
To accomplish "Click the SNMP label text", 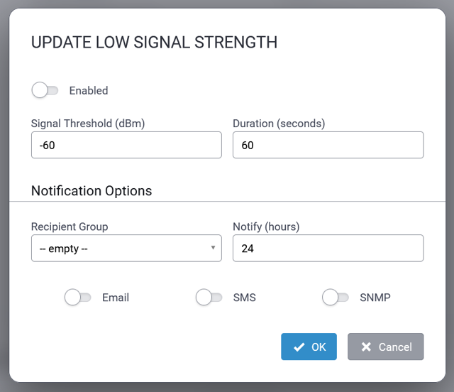I will [375, 298].
